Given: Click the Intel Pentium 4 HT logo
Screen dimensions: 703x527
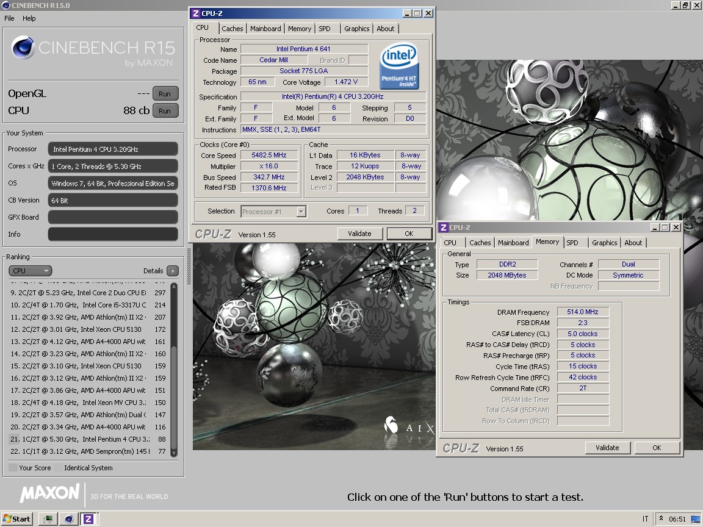Looking at the screenshot, I should coord(399,66).
